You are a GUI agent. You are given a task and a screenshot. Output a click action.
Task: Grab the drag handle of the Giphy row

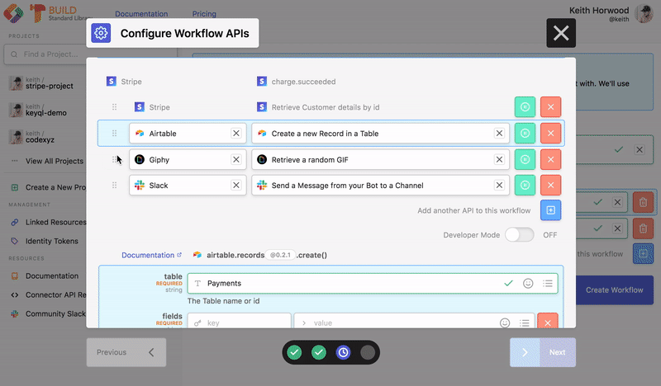(114, 159)
